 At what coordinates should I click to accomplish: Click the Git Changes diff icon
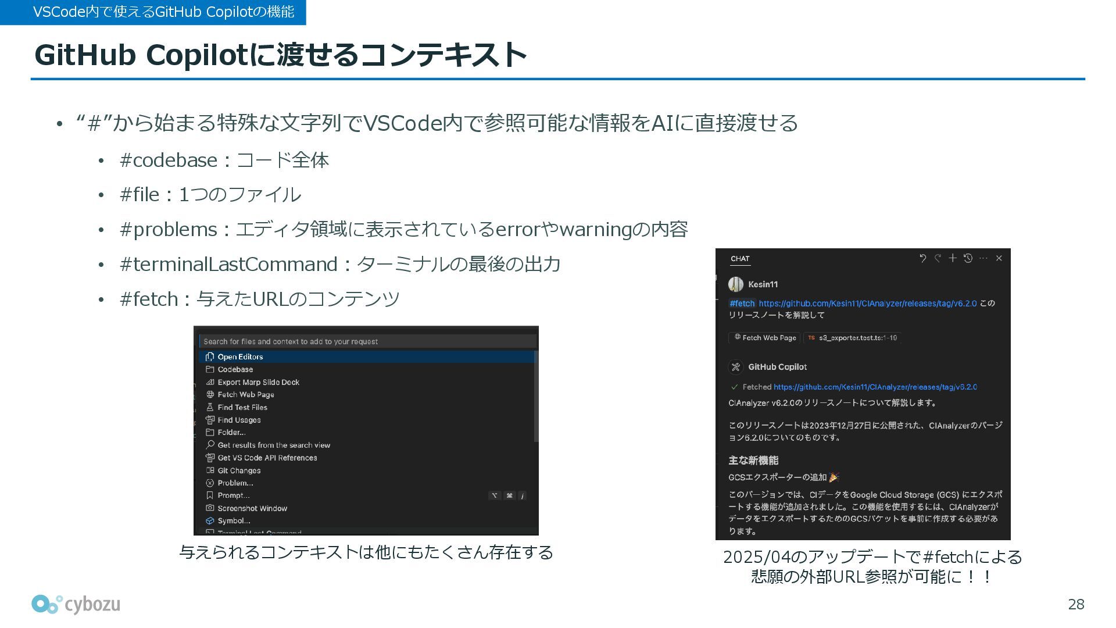(210, 471)
